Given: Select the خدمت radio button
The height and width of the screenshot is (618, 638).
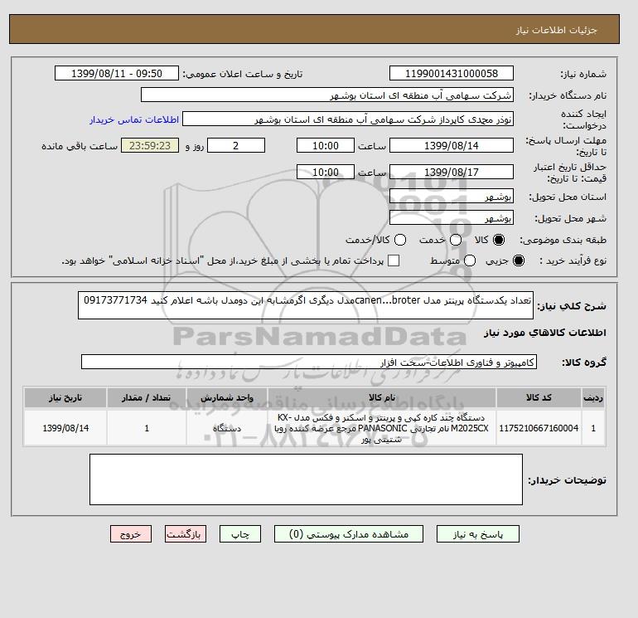Looking at the screenshot, I should (456, 240).
